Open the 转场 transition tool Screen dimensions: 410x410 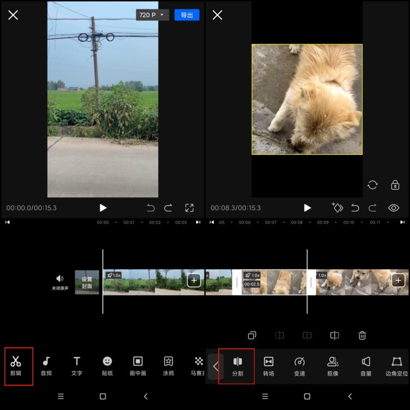click(268, 366)
